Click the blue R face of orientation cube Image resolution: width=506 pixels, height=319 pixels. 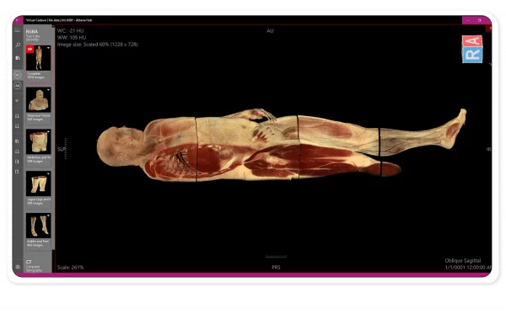click(x=472, y=55)
